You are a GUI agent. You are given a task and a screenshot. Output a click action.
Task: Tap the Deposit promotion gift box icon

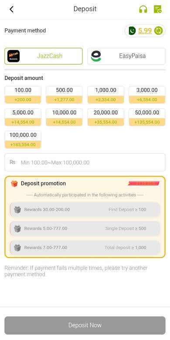tap(14, 184)
